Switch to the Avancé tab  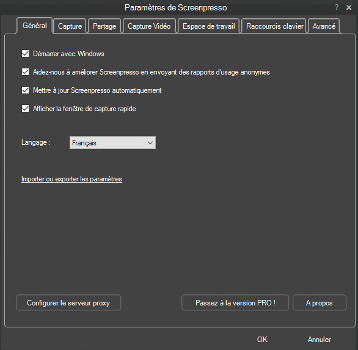tap(324, 26)
